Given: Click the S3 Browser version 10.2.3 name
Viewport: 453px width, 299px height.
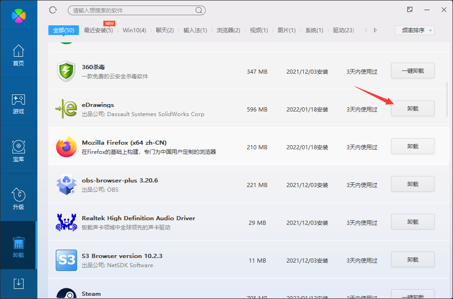Looking at the screenshot, I should tap(122, 256).
